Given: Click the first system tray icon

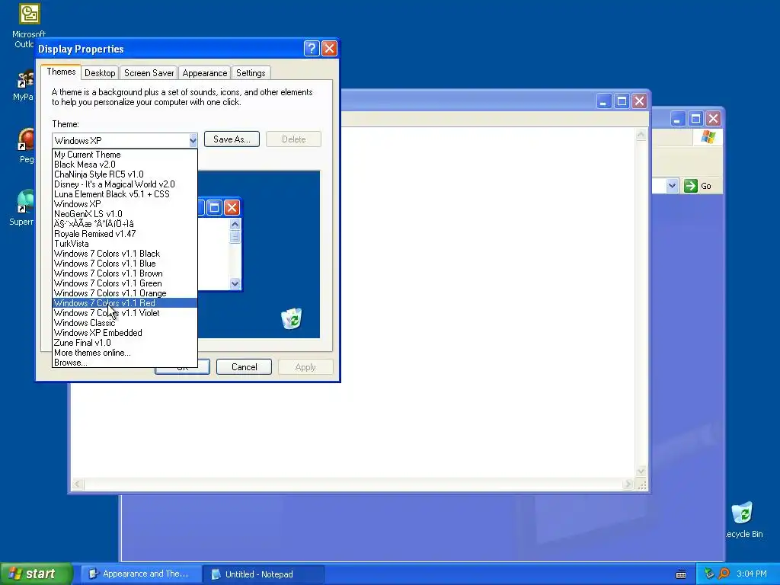Looking at the screenshot, I should pyautogui.click(x=709, y=574).
